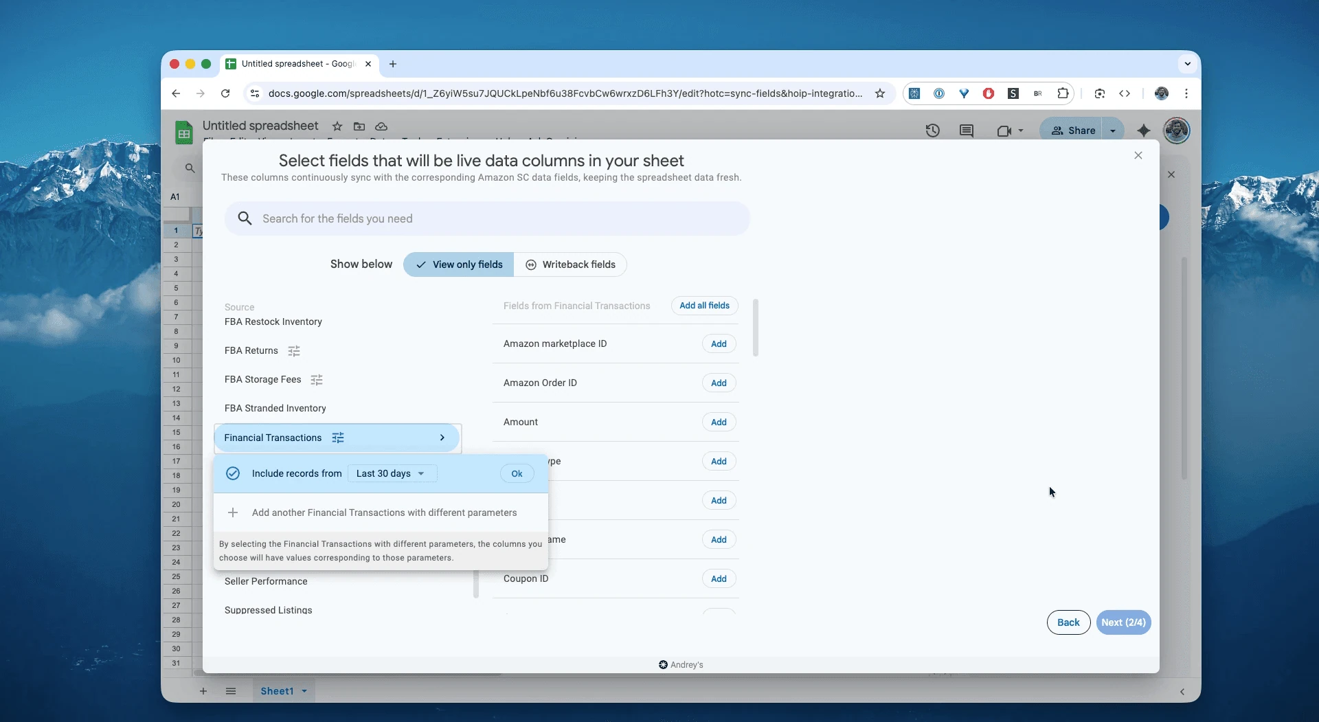Image resolution: width=1319 pixels, height=722 pixels.
Task: Open Chrome tab search dropdown
Action: 1188,64
